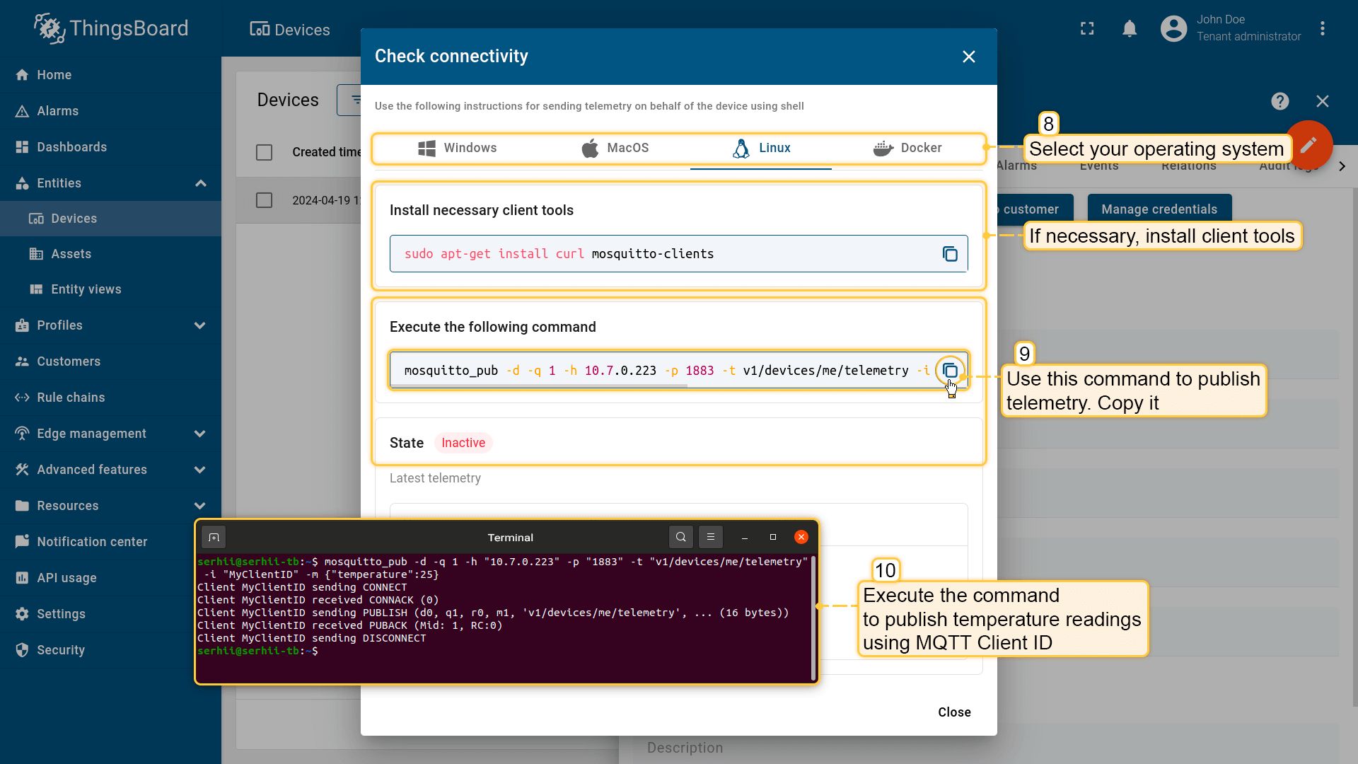Copy the mosquitto_pub telemetry command

[950, 371]
